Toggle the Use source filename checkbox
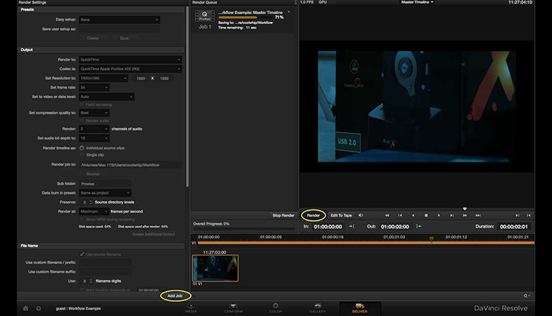The width and height of the screenshot is (552, 316). coord(81,254)
